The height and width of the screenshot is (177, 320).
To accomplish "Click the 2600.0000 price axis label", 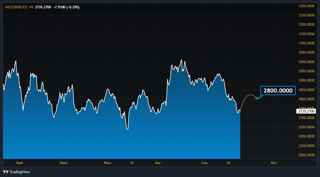I will (x=306, y=136).
